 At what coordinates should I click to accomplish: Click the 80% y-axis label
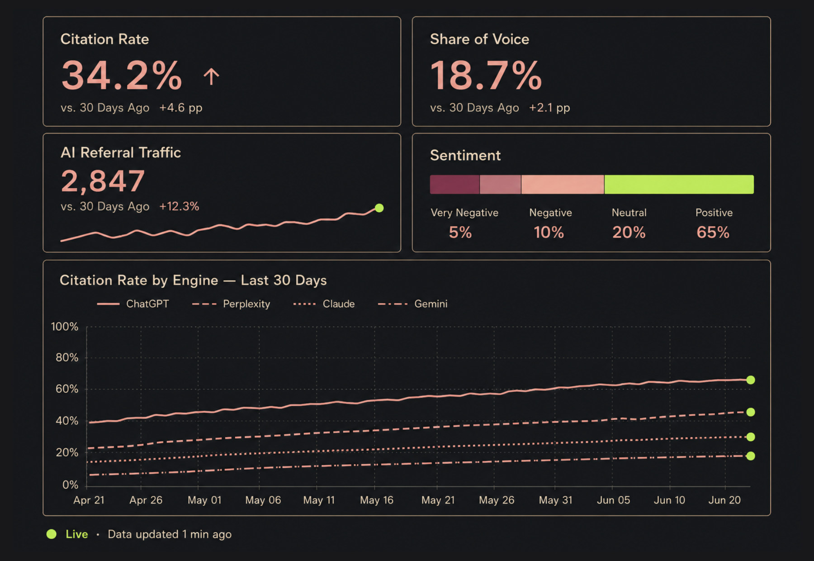[67, 358]
